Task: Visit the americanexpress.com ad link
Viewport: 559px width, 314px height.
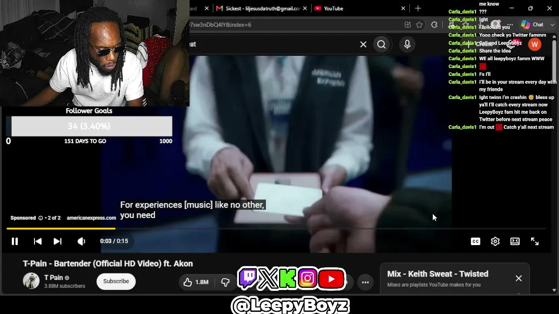Action: click(91, 218)
